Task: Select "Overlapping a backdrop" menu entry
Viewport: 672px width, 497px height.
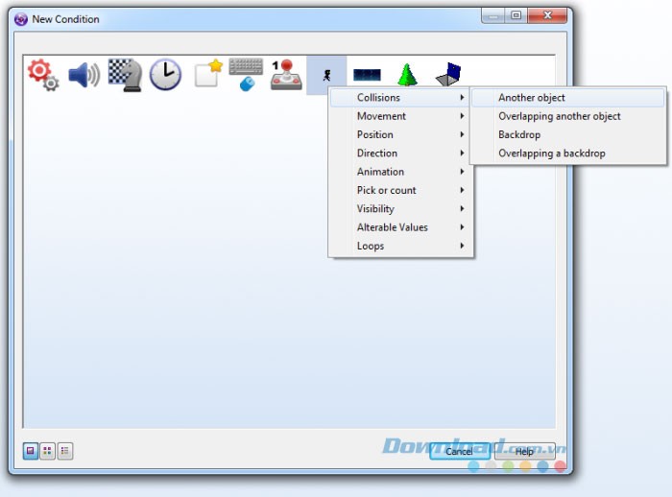Action: click(551, 154)
